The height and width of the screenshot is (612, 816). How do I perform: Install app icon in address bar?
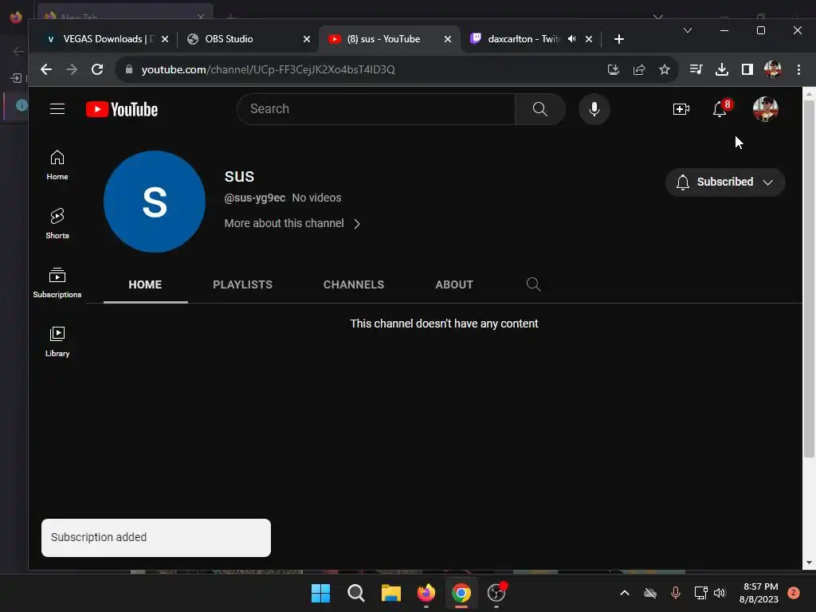pos(614,69)
